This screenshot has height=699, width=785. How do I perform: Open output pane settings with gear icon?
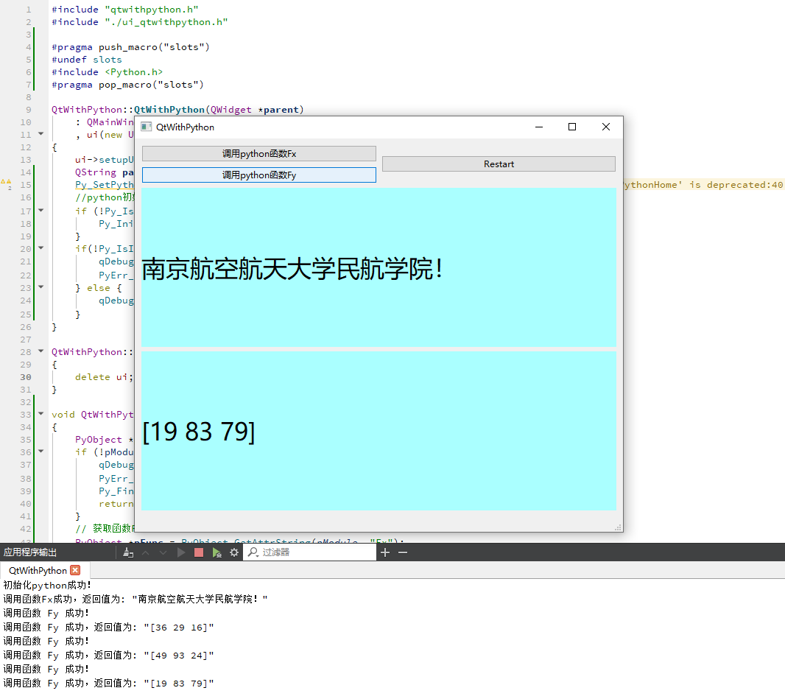coord(233,552)
